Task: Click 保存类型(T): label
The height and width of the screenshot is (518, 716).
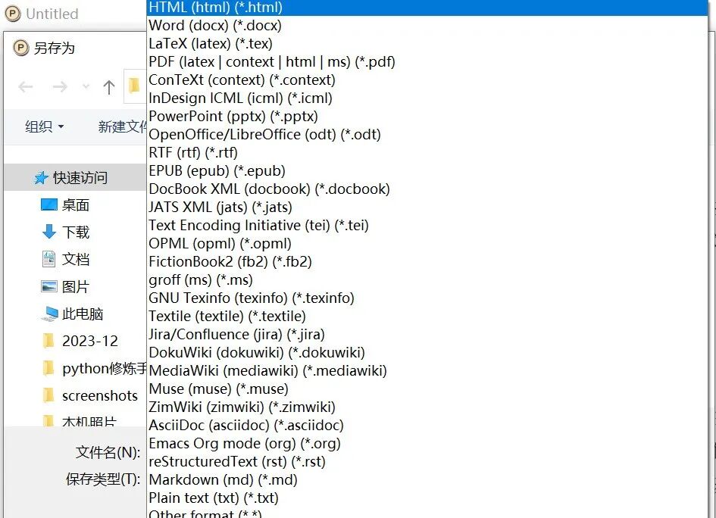Action: click(x=103, y=479)
